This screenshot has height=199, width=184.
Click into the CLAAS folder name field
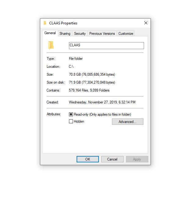pyautogui.click(x=106, y=45)
